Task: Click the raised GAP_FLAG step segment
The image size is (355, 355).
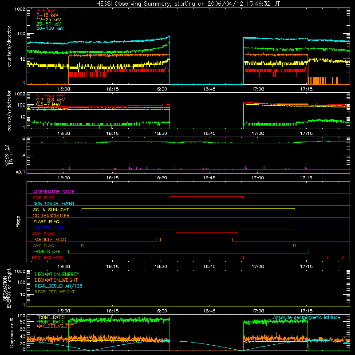Action: point(206,196)
